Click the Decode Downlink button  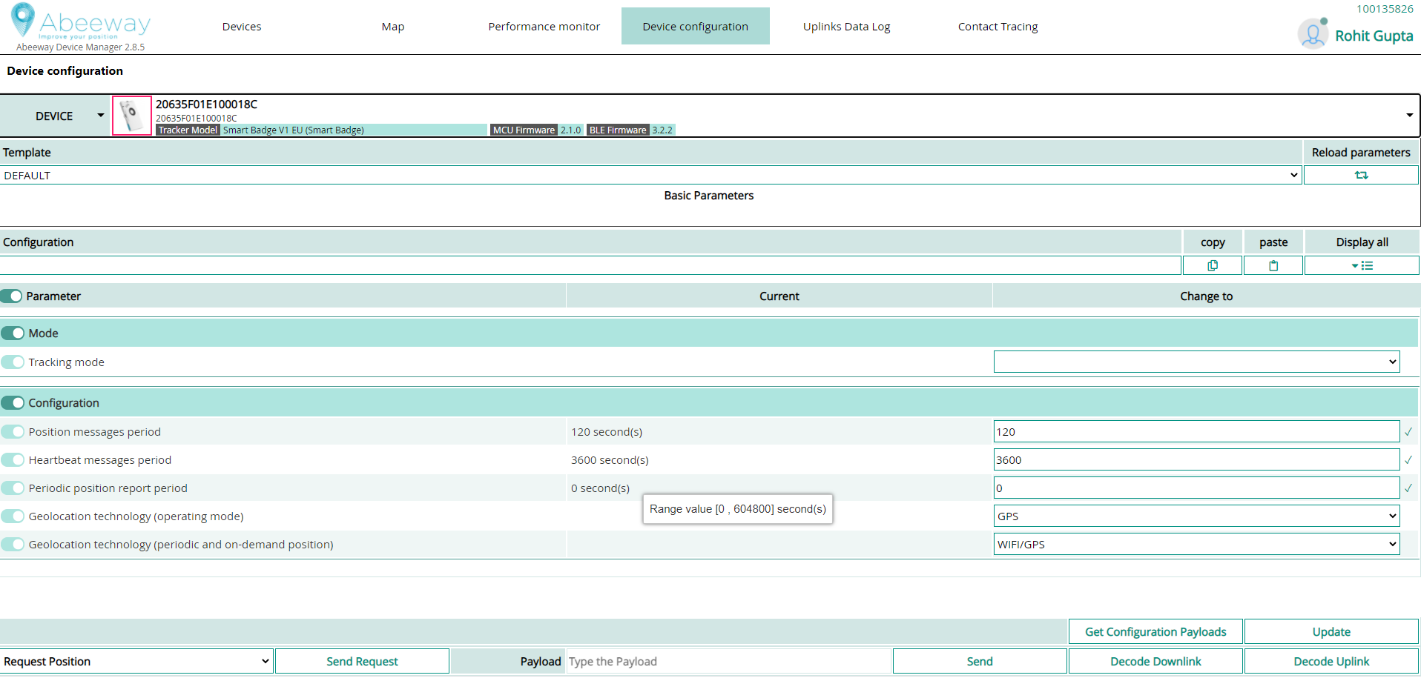(1155, 662)
